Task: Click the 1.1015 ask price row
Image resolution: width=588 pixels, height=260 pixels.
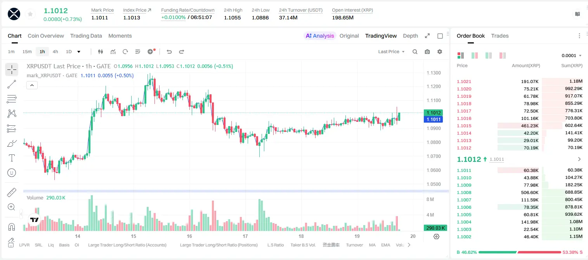Action: coord(520,126)
